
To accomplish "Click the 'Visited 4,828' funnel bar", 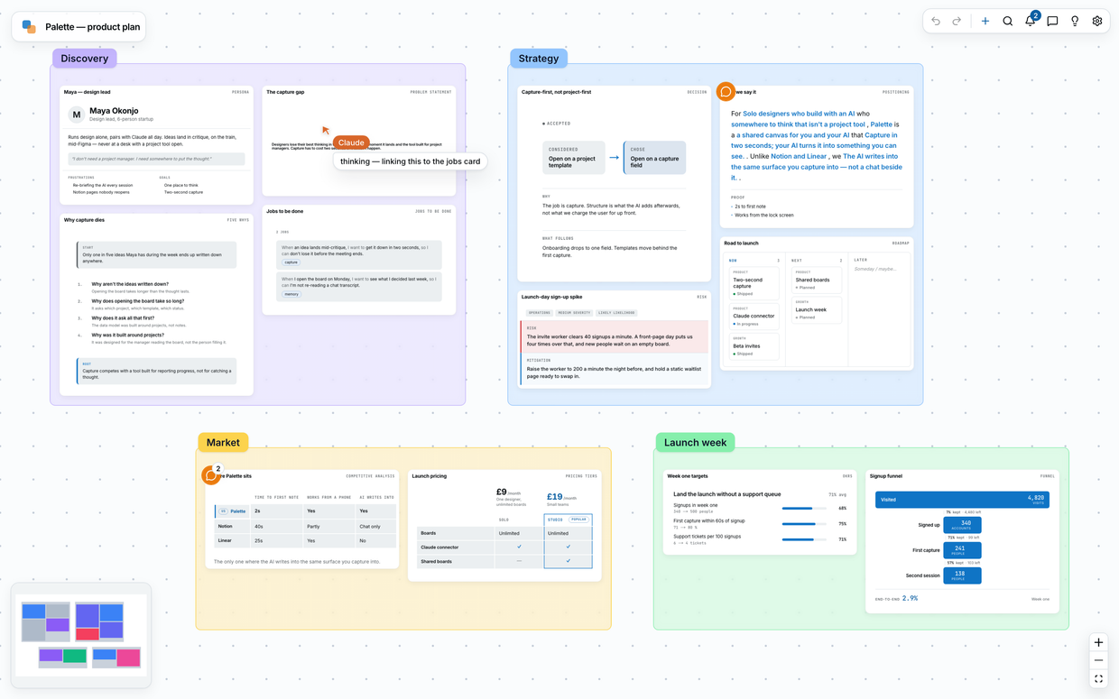I will 962,499.
